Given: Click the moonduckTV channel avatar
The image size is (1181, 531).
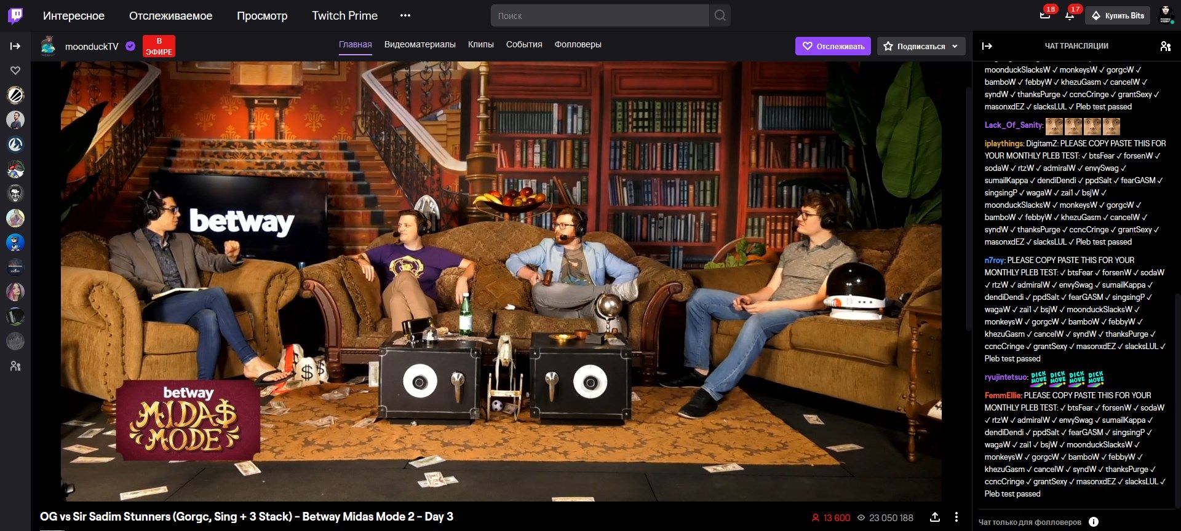Looking at the screenshot, I should pyautogui.click(x=48, y=46).
